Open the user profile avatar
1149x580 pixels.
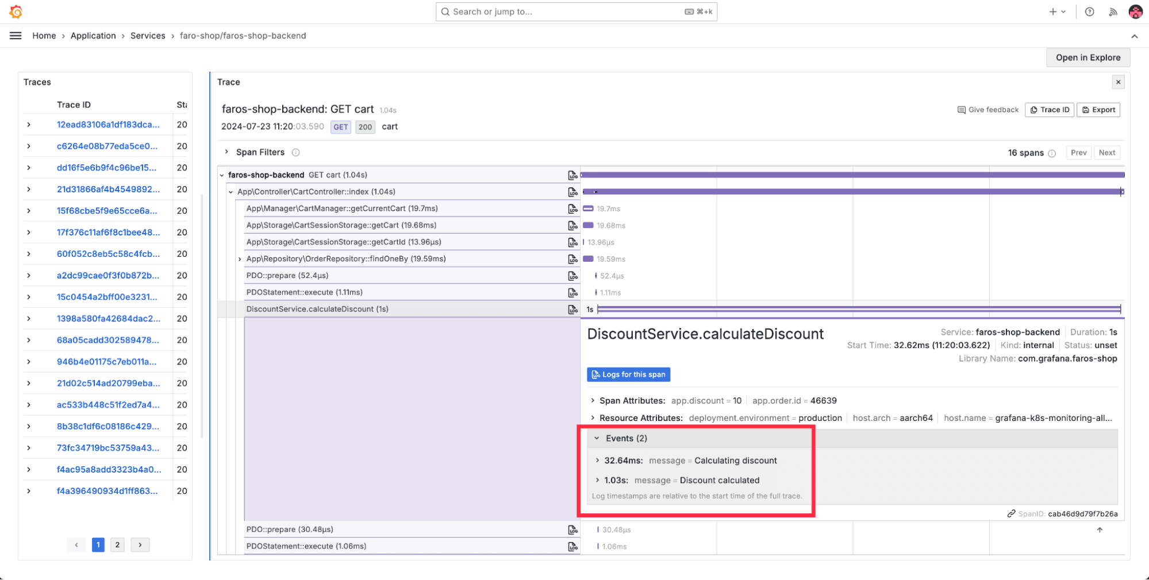click(x=1135, y=11)
